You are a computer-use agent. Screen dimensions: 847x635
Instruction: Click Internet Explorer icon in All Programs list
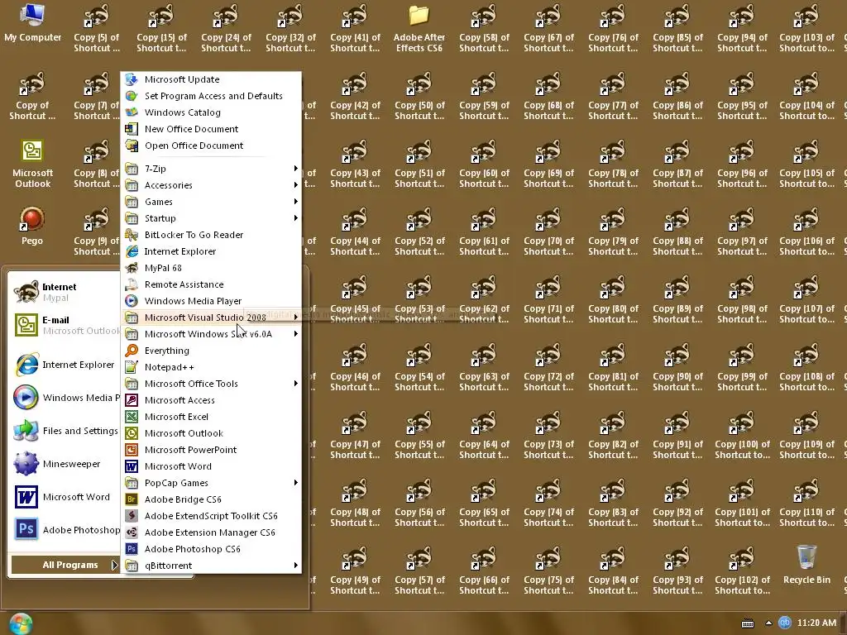tap(132, 251)
